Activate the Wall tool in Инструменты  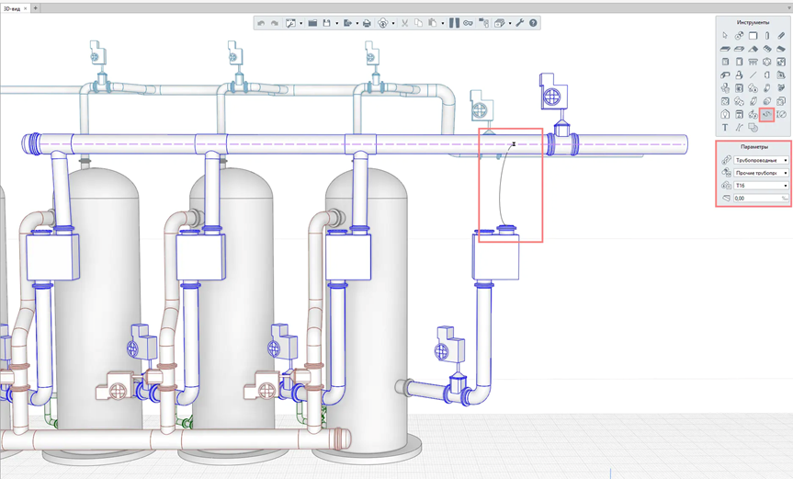(753, 36)
